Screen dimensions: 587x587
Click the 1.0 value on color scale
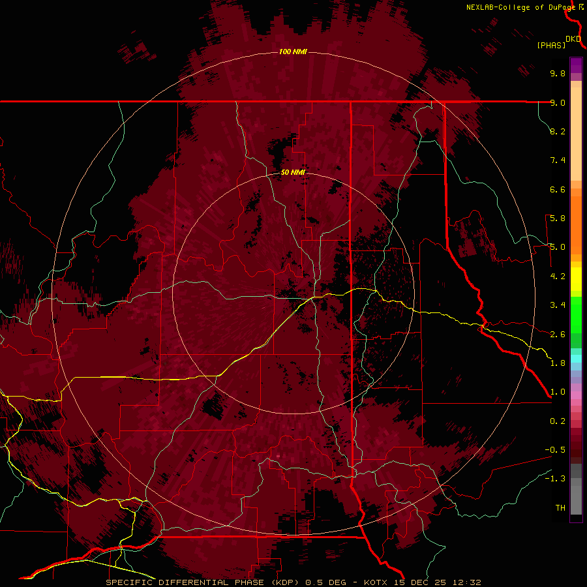558,392
